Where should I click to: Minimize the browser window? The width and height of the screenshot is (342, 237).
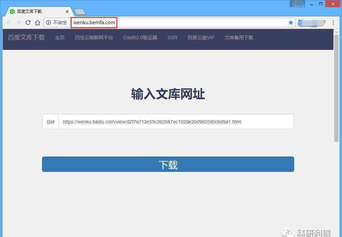(312, 4)
